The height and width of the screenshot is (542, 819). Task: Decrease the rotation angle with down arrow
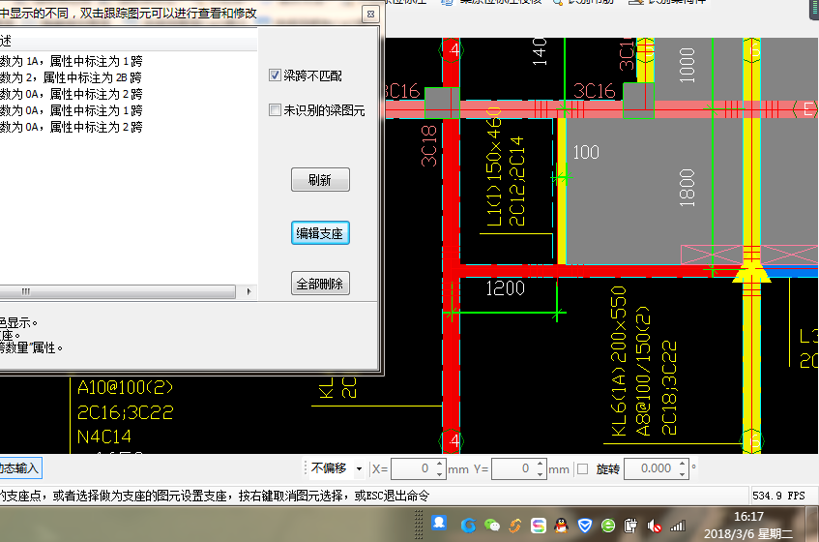coord(682,473)
